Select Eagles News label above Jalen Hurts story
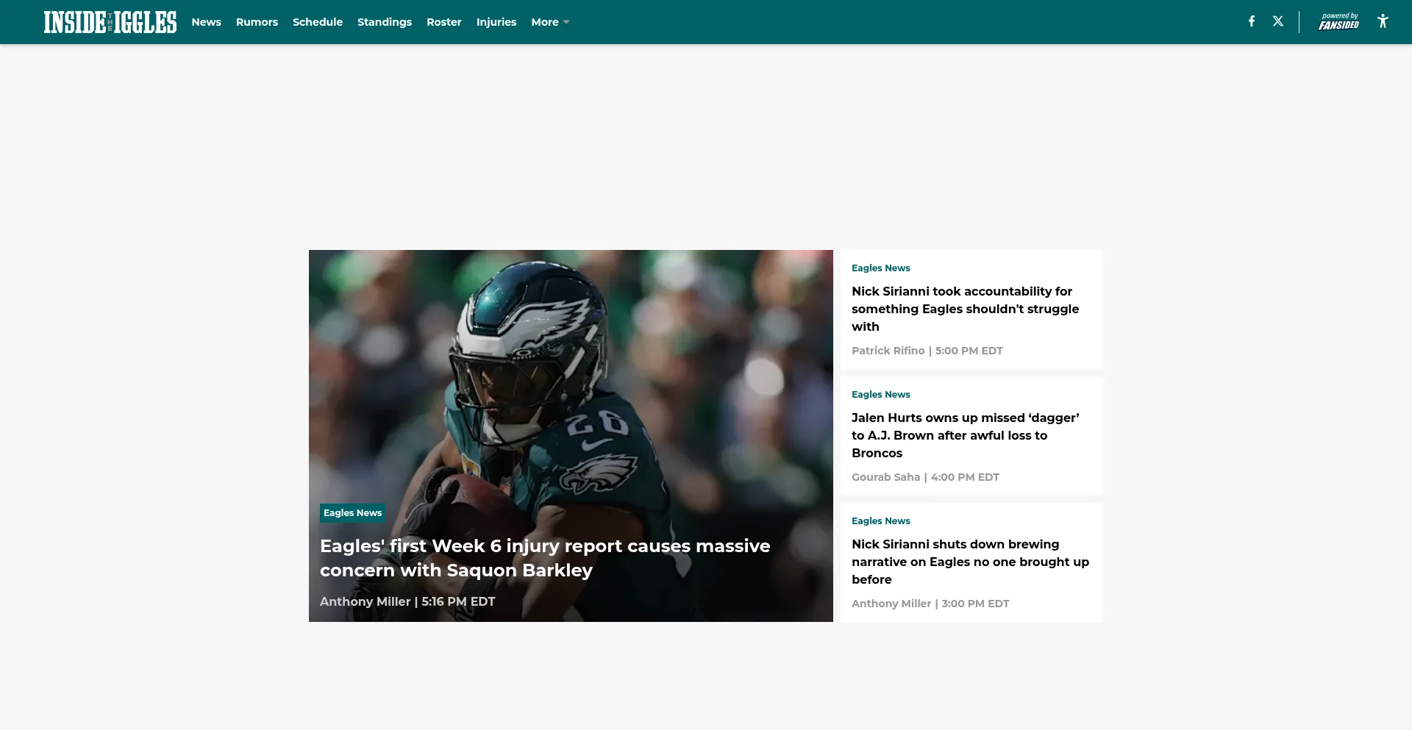Screen dimensions: 1412x730 point(880,395)
